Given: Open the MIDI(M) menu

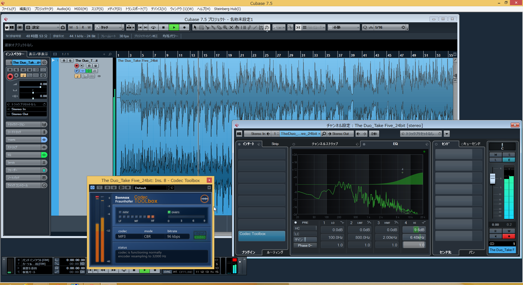Looking at the screenshot, I should point(81,9).
